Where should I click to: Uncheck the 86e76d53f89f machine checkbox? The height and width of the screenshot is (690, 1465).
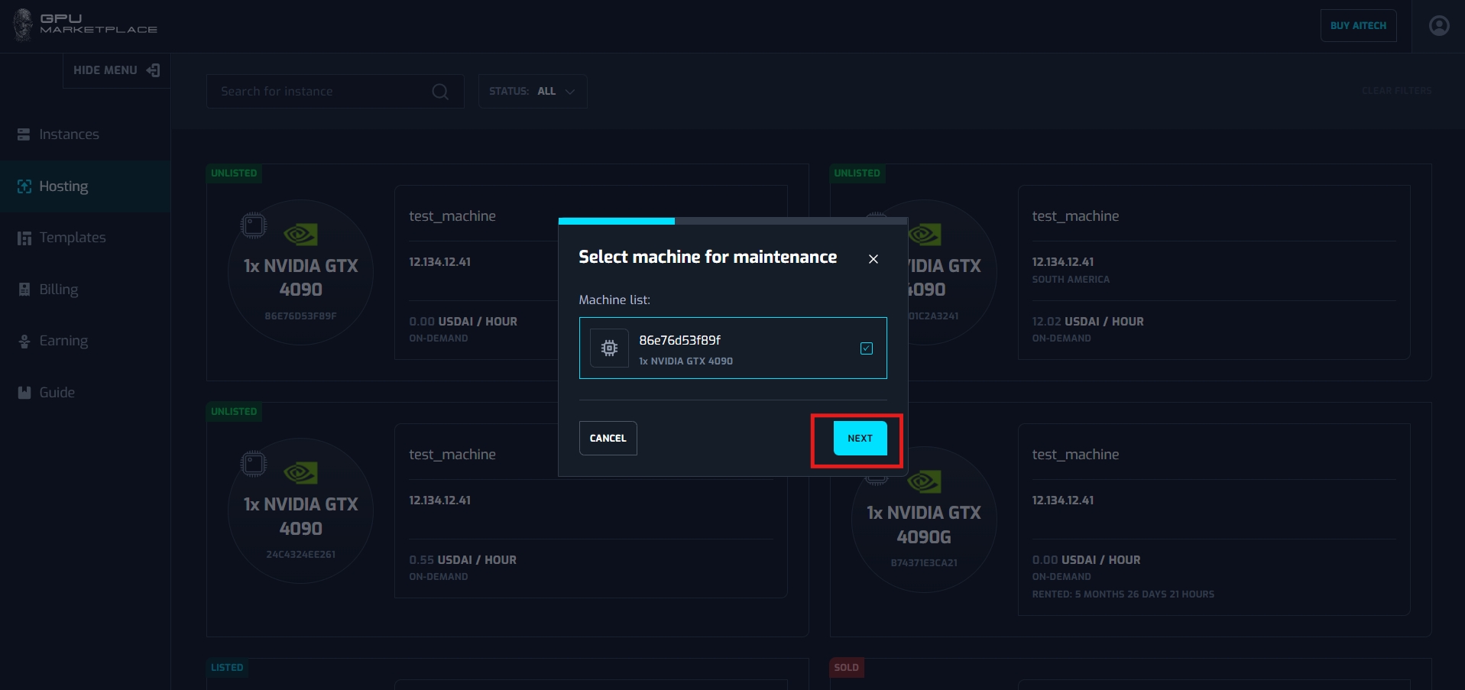tap(866, 348)
